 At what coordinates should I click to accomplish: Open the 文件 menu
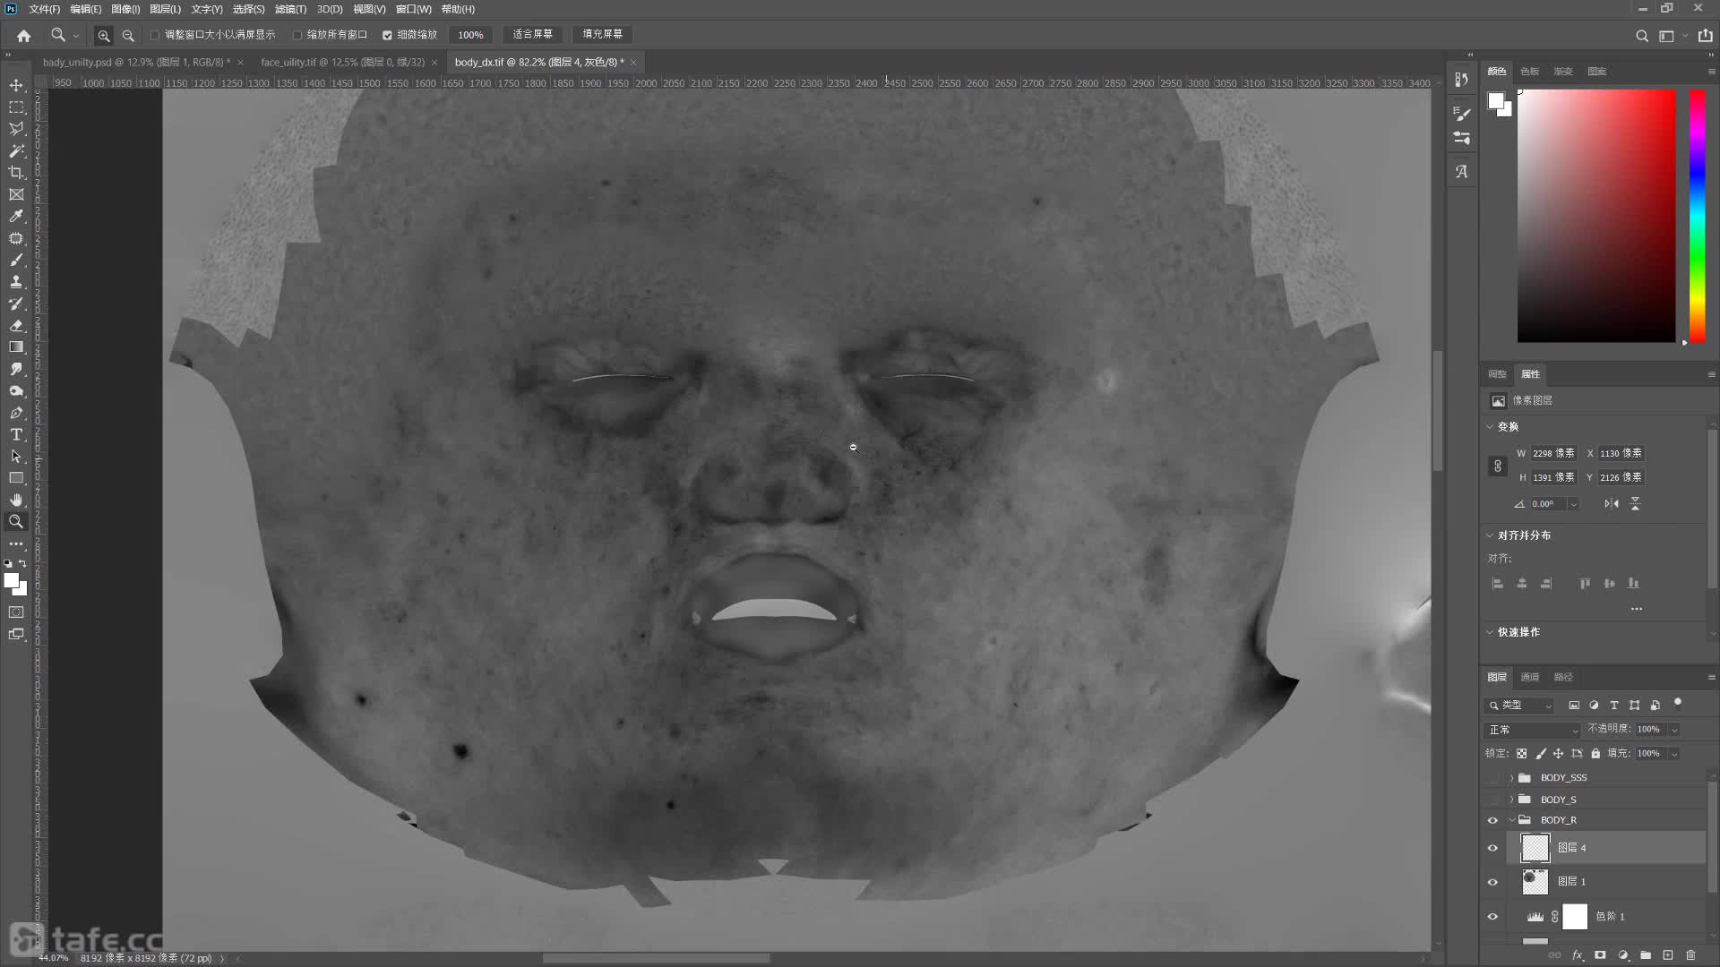pos(44,9)
